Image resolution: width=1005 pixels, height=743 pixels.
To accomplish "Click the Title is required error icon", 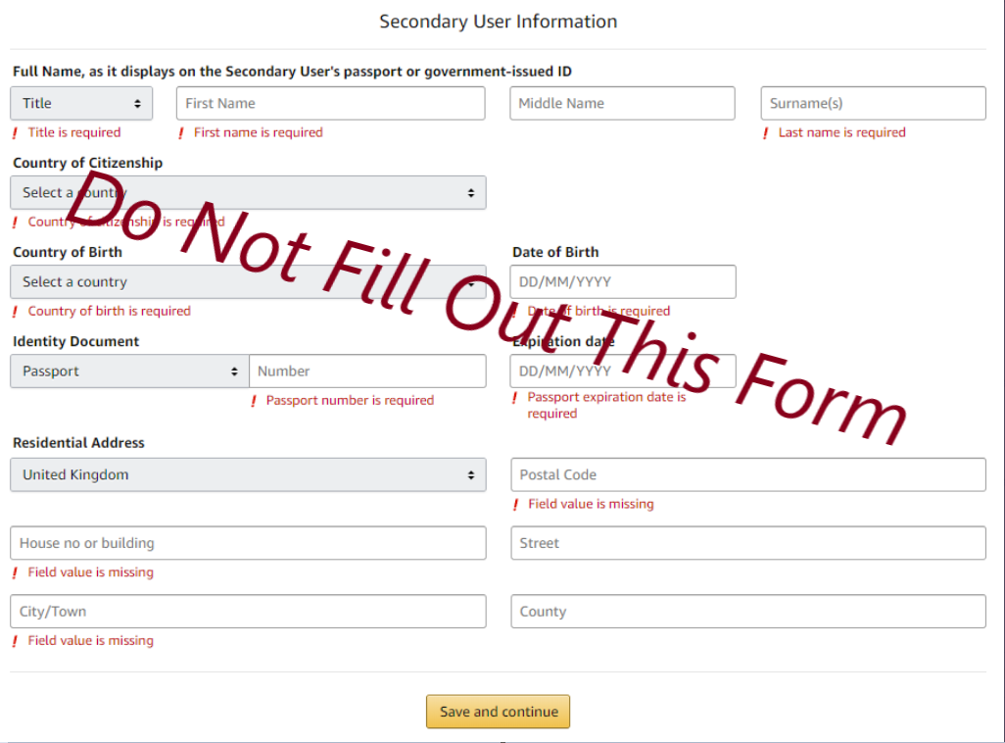I will 15,133.
